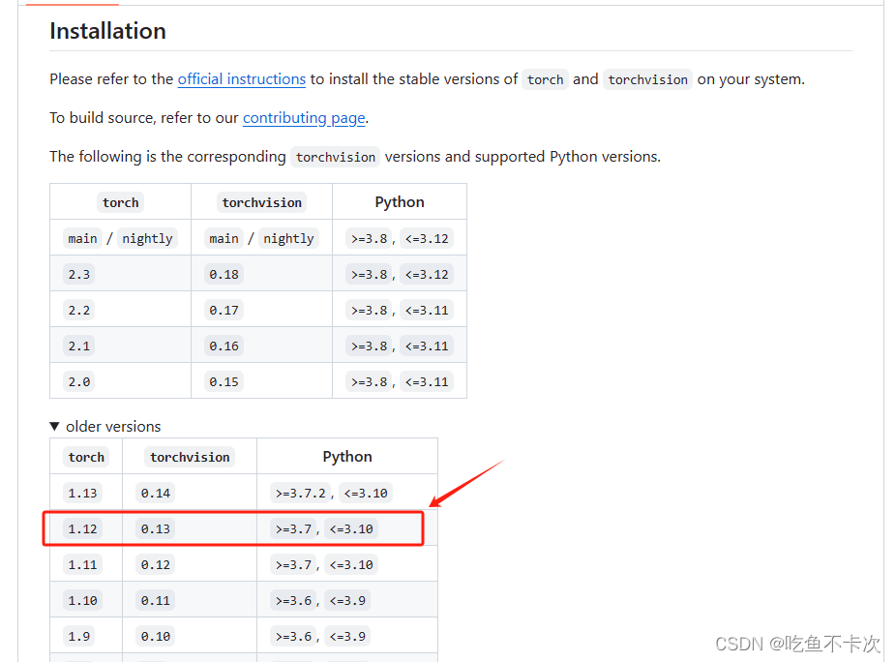Click Python range in torch 1.9 row

pyautogui.click(x=320, y=636)
